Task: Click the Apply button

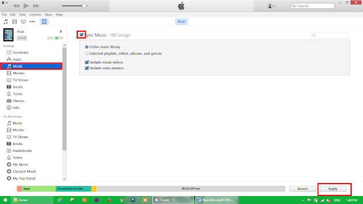Action: pos(333,189)
